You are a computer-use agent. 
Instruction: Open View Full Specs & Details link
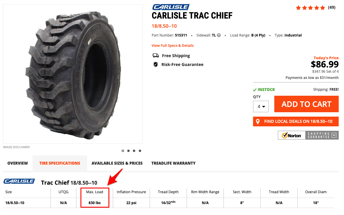[x=173, y=46]
